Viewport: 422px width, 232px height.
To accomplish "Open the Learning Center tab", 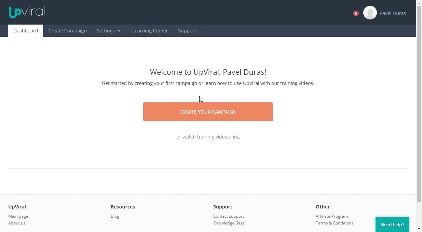I will click(150, 31).
